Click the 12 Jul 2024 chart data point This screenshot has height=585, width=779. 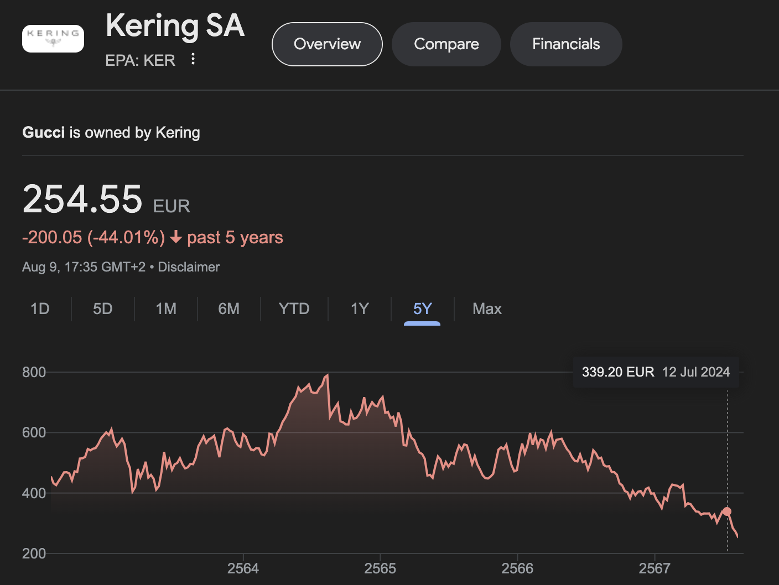[x=727, y=511]
